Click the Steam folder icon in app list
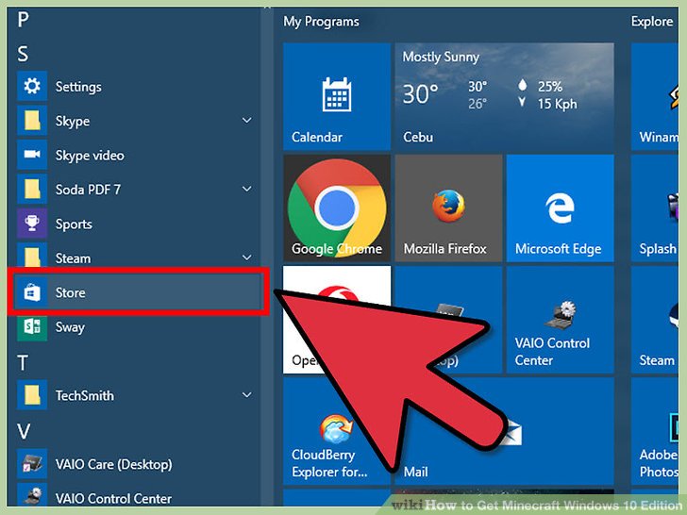 click(32, 256)
